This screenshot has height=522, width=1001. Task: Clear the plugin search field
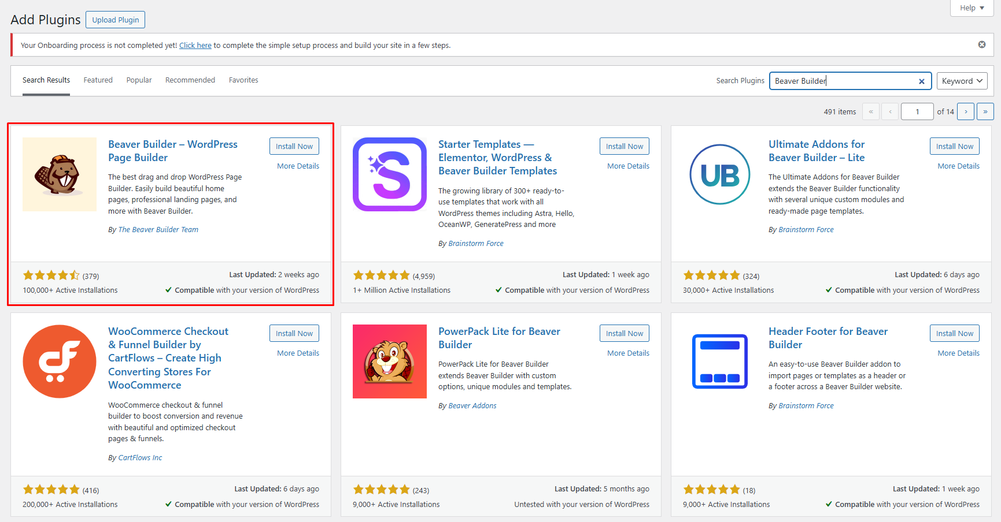pos(922,81)
